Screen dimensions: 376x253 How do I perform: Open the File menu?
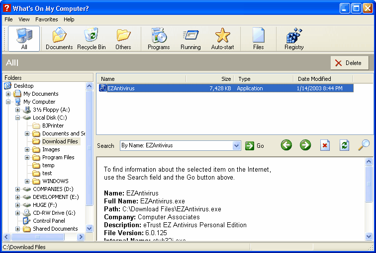[8, 19]
